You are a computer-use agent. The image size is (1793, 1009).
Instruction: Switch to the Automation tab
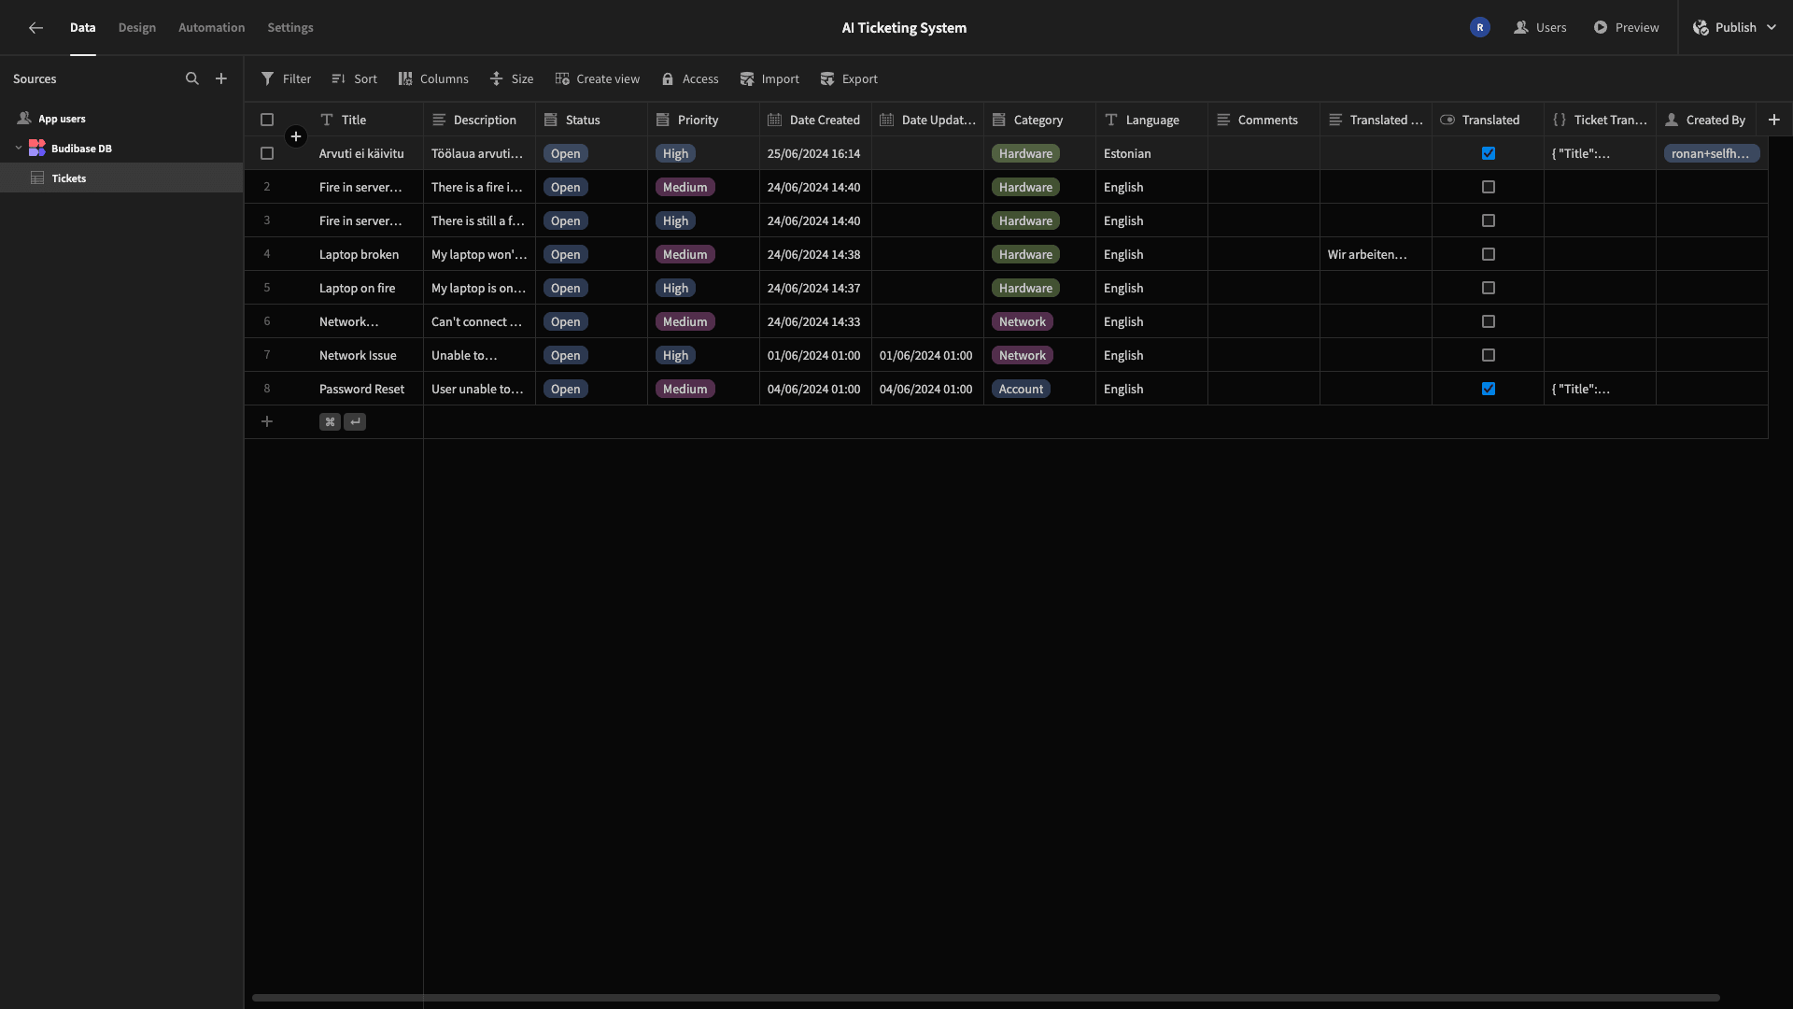click(212, 28)
